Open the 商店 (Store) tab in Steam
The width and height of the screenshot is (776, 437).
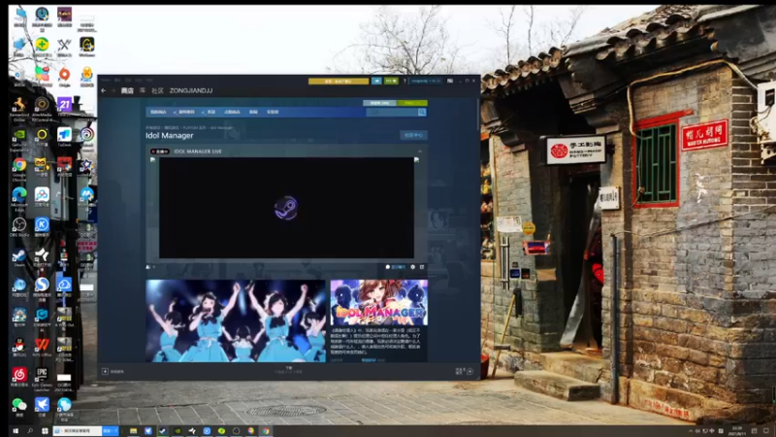pos(127,90)
